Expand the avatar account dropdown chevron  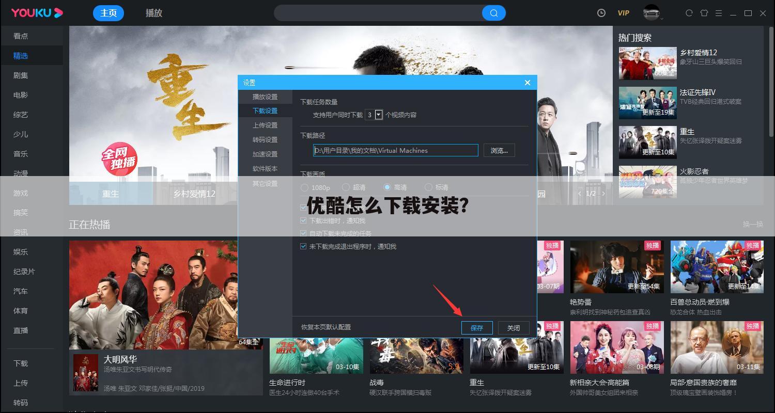[x=662, y=18]
